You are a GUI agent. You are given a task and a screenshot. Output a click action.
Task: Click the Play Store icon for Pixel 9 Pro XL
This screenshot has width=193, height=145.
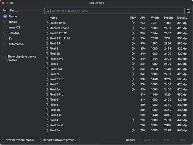tap(133, 33)
